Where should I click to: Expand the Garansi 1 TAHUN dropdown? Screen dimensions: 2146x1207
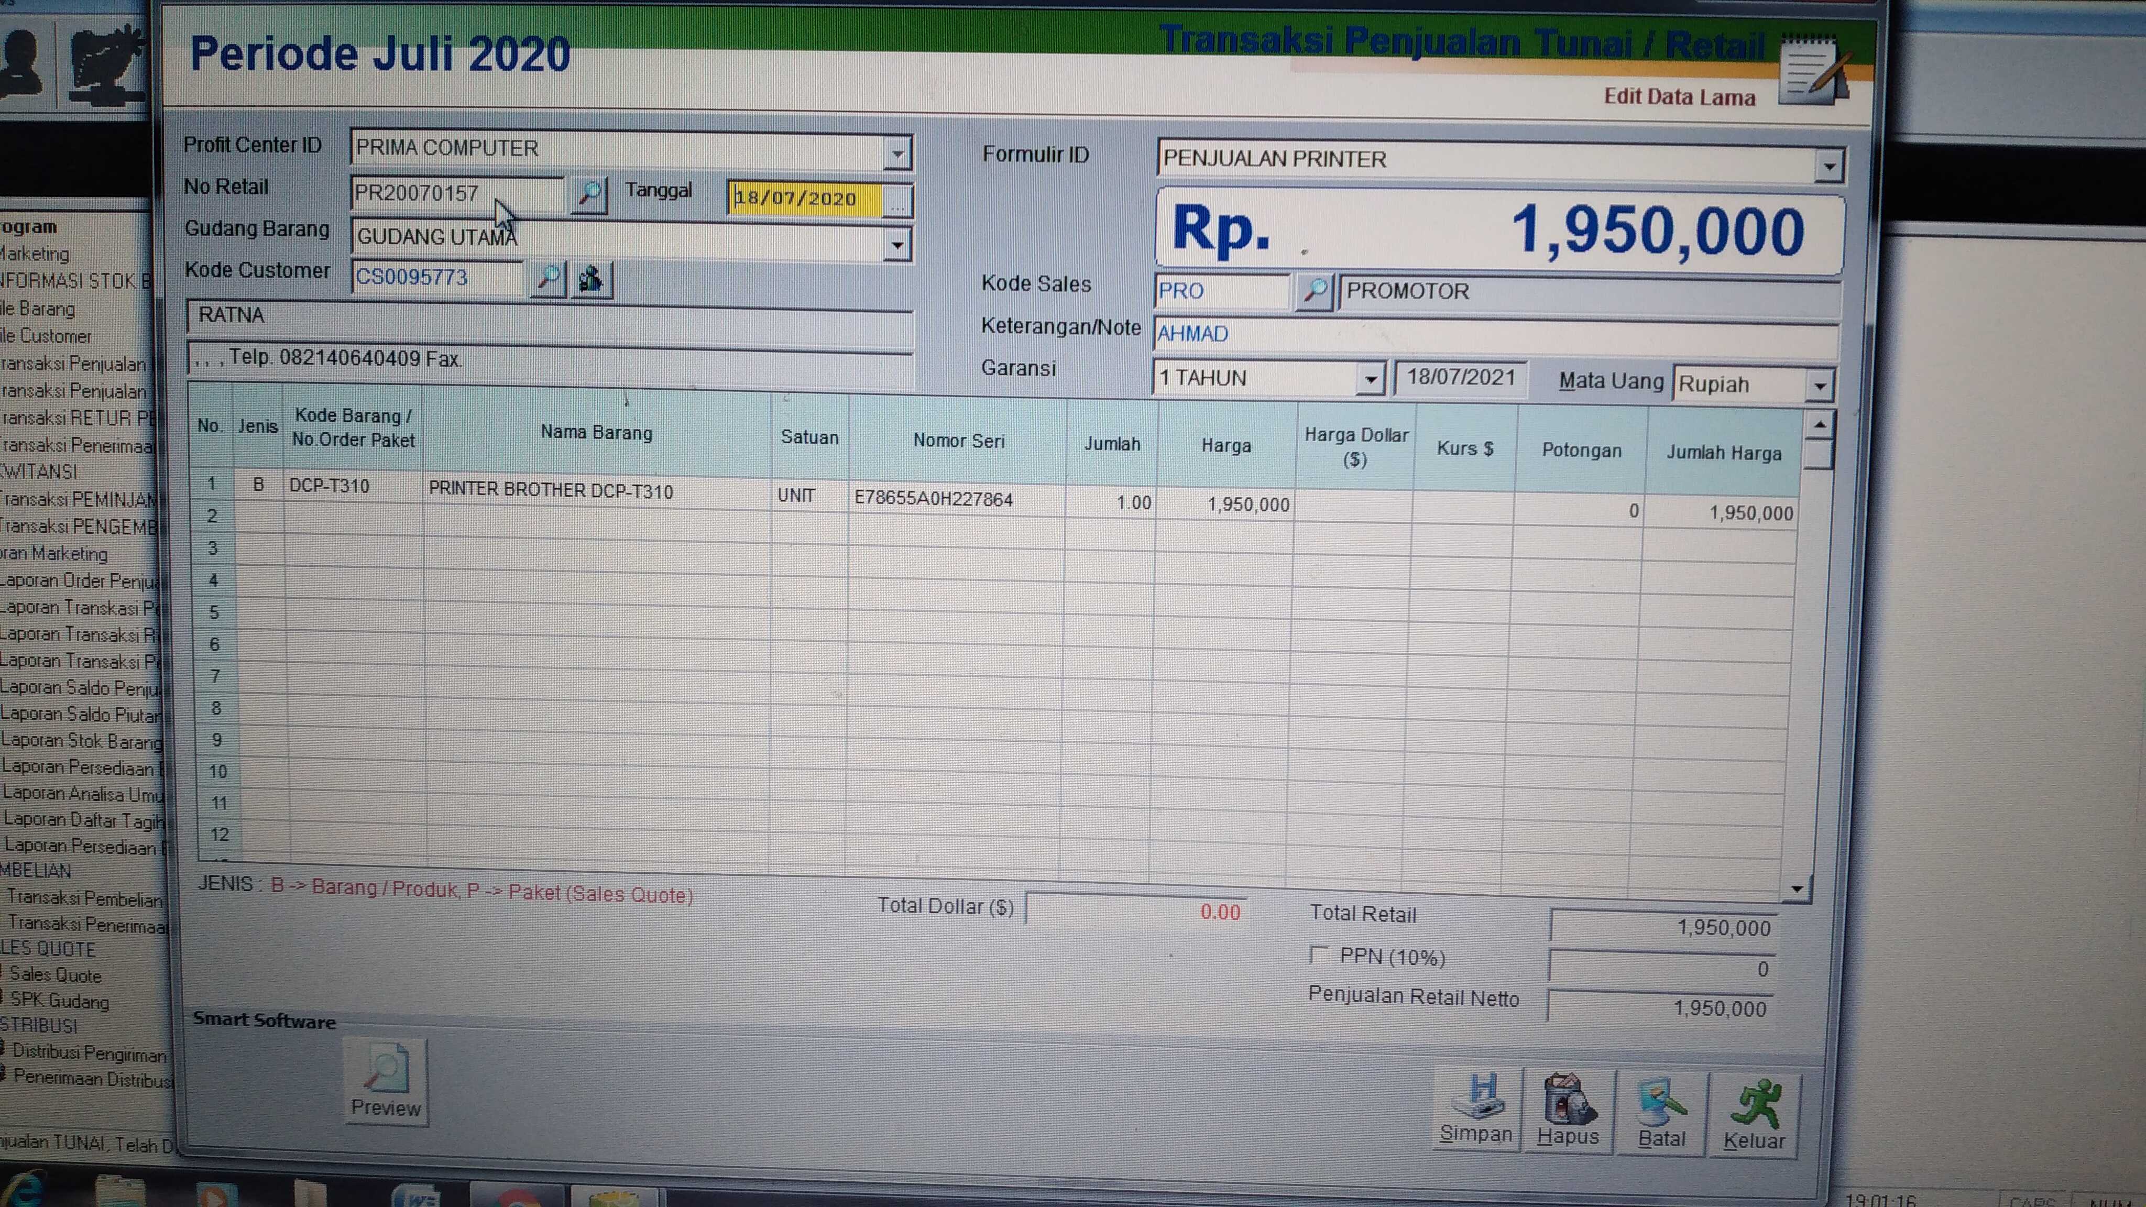pos(1370,380)
